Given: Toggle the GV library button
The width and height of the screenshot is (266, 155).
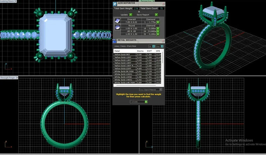Looking at the screenshot, I should point(152,46).
